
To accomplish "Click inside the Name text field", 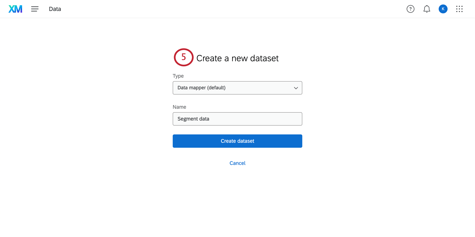I will point(237,119).
